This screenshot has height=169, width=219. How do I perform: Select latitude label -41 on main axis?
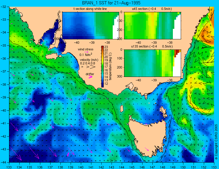coord(3,123)
